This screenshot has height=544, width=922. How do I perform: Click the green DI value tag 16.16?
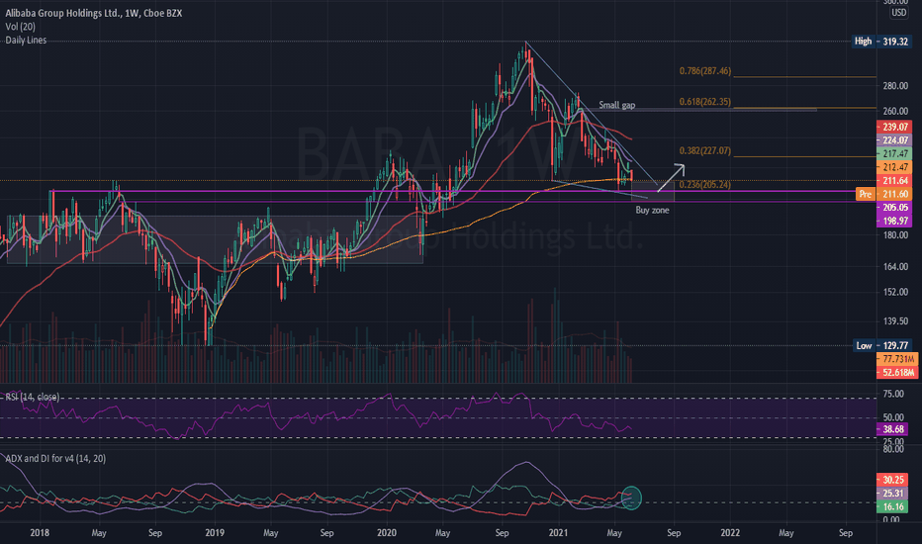[x=892, y=506]
